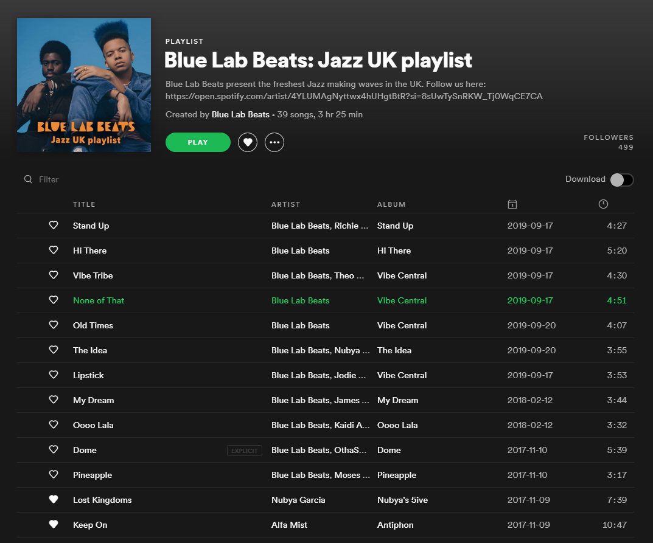The height and width of the screenshot is (543, 653).
Task: Remove Keep On from liked songs
Action: (x=54, y=525)
